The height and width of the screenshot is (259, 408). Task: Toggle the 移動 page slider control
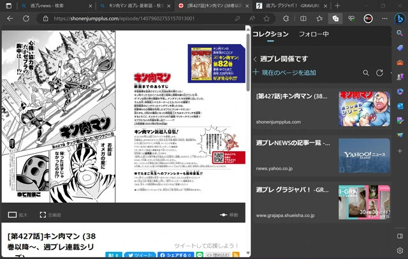pos(224,215)
